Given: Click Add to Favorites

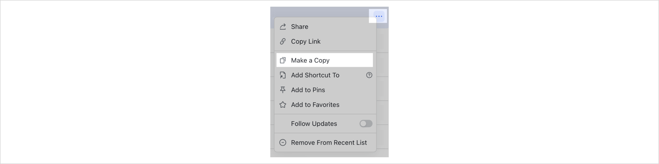Looking at the screenshot, I should click(315, 105).
